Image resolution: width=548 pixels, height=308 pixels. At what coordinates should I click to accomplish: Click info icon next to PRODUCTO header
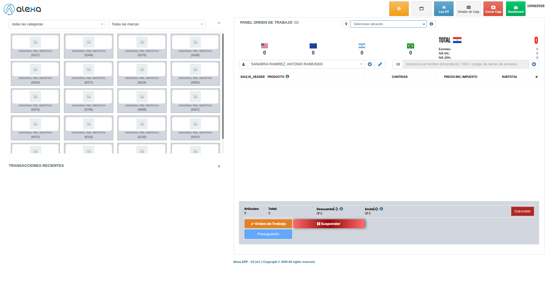pyautogui.click(x=287, y=76)
